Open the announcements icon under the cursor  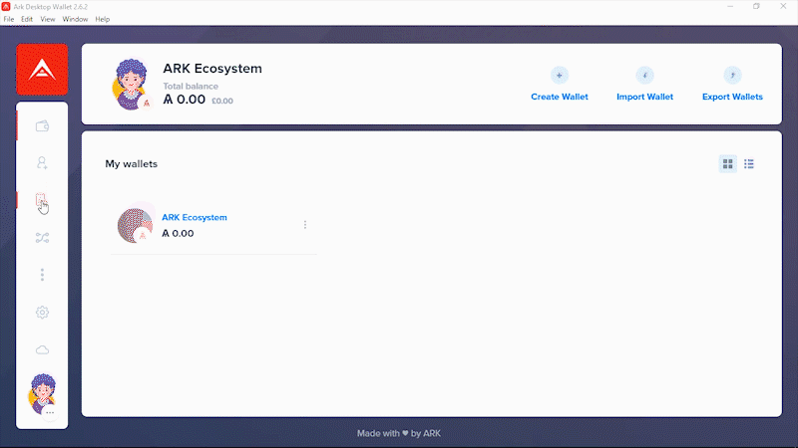point(41,200)
